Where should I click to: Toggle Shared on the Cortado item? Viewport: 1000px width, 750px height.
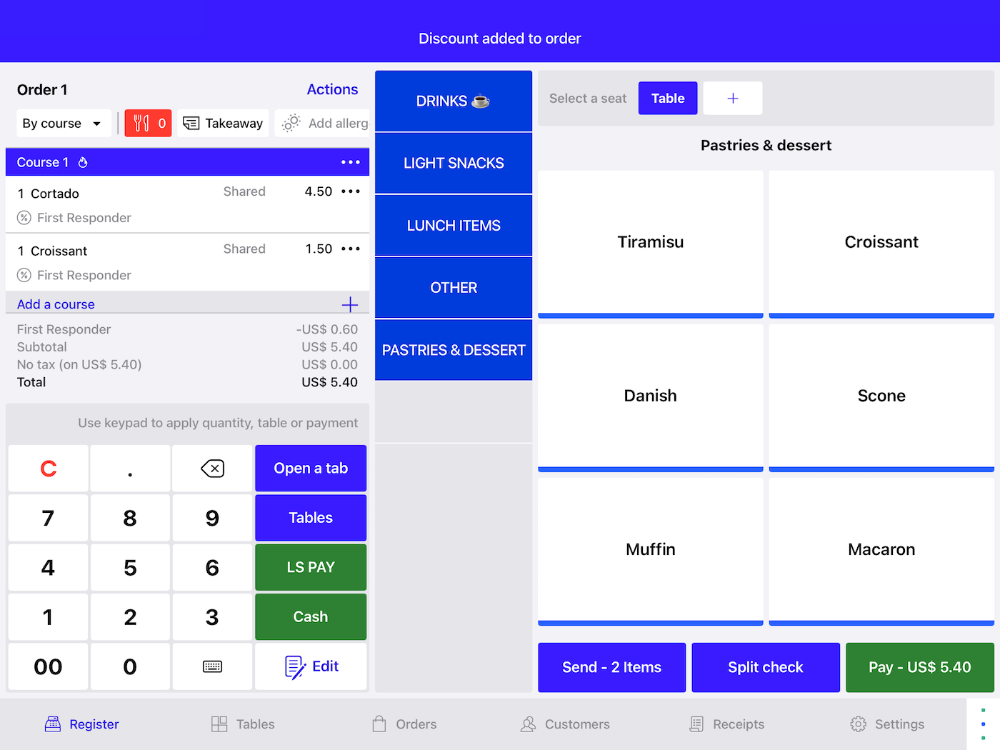point(244,191)
